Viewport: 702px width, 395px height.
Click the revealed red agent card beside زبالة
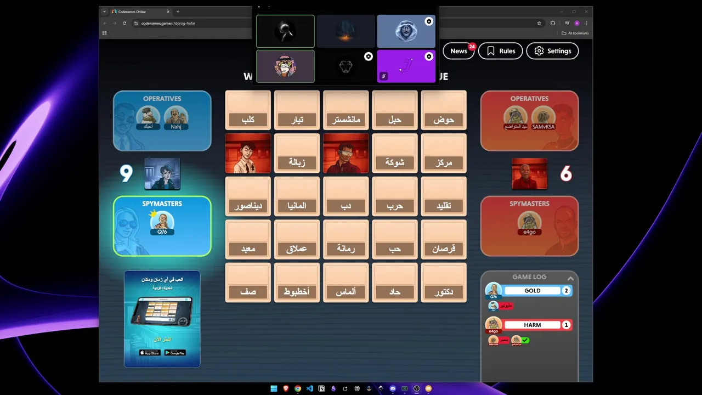click(248, 154)
